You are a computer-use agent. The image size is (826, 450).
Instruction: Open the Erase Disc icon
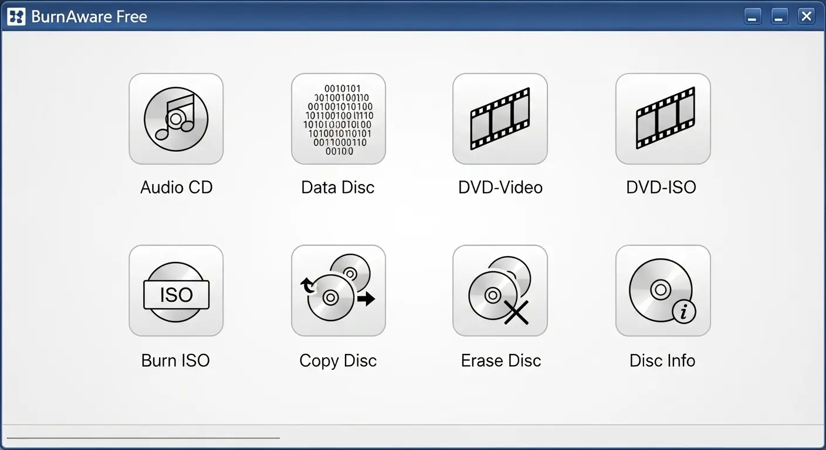500,291
